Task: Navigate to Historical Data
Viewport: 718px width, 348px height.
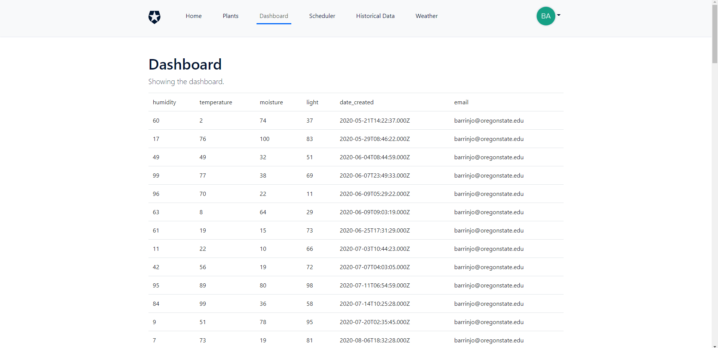Action: 375,16
